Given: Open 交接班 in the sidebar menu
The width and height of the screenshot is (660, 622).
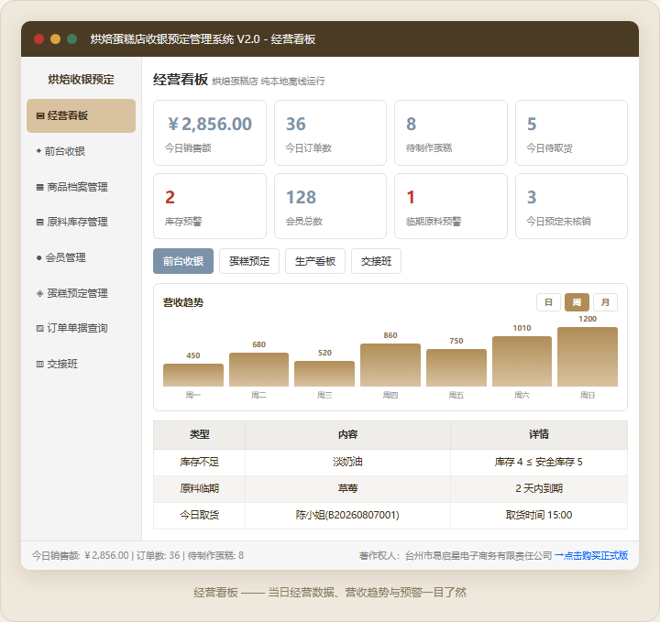Looking at the screenshot, I should click(x=81, y=365).
